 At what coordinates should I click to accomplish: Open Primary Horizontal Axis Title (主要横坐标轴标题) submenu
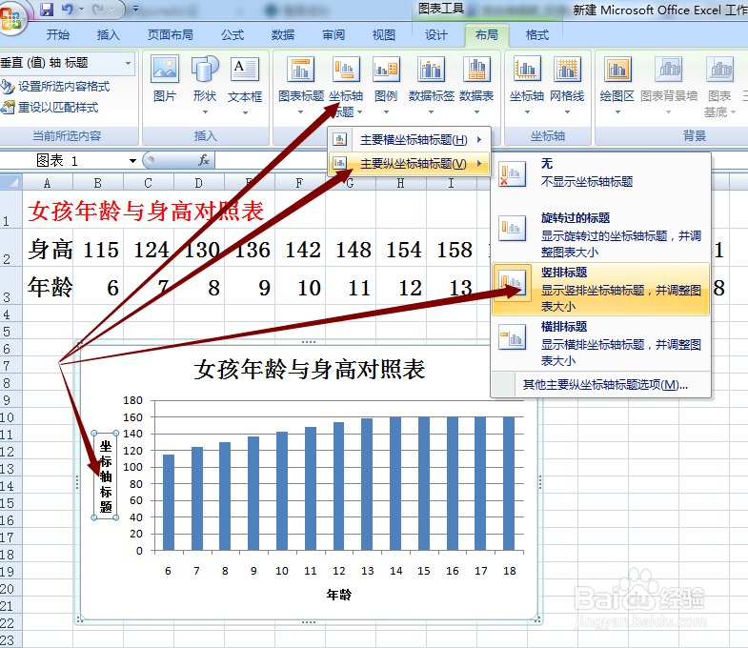tap(409, 140)
